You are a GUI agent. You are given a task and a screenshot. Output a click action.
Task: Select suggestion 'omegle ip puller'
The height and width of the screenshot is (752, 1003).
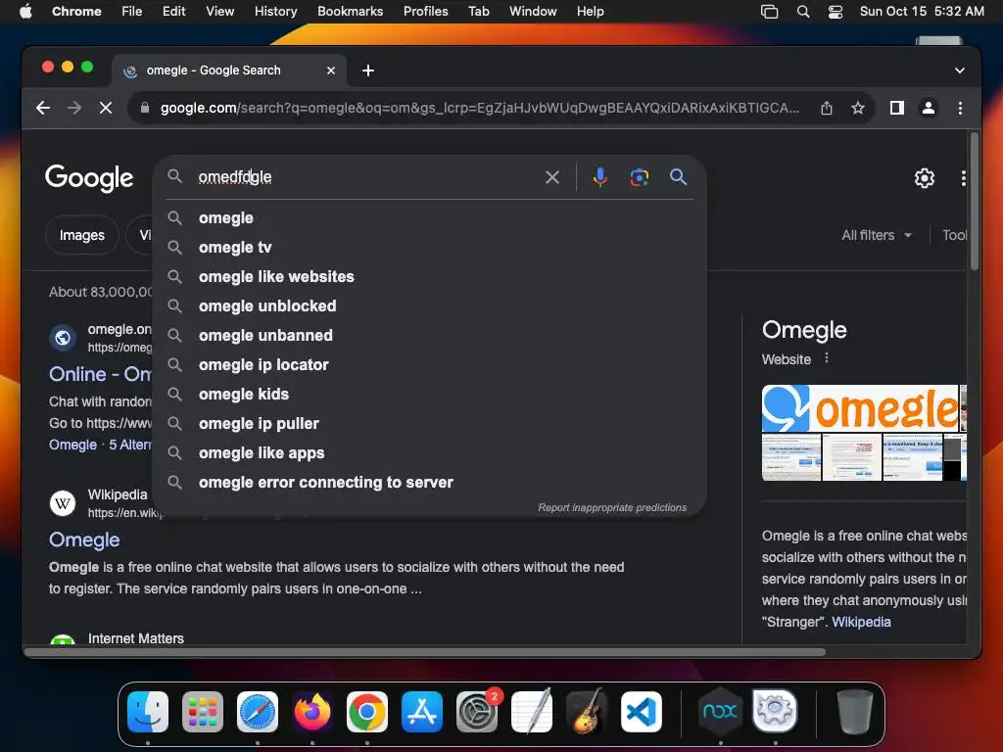pyautogui.click(x=429, y=424)
